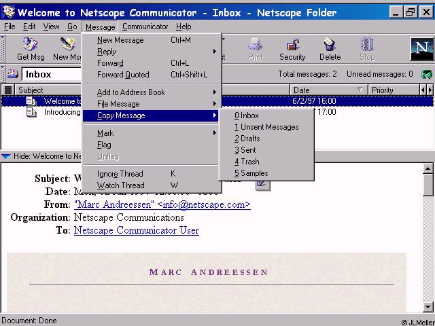Viewport: 435px width, 326px height.
Task: Click the MARC ANDREESSEN heading
Action: [209, 272]
